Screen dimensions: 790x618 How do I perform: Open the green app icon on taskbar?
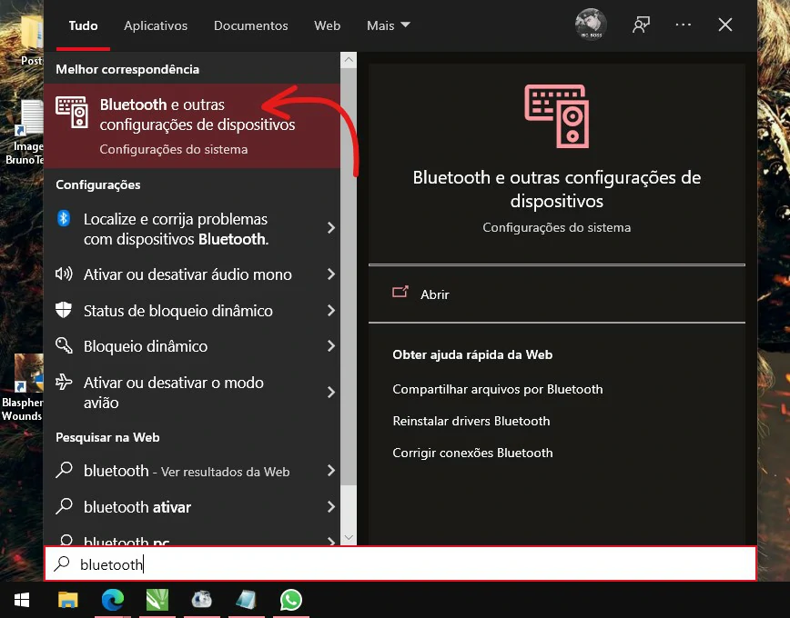coord(157,600)
